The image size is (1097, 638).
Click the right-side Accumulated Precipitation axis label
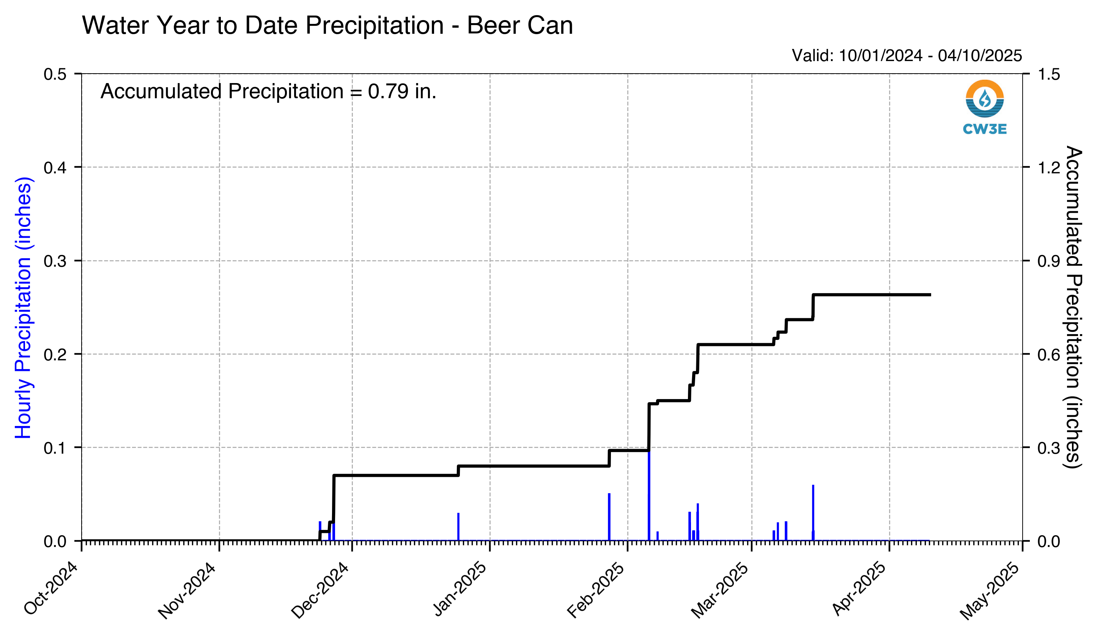click(1073, 307)
